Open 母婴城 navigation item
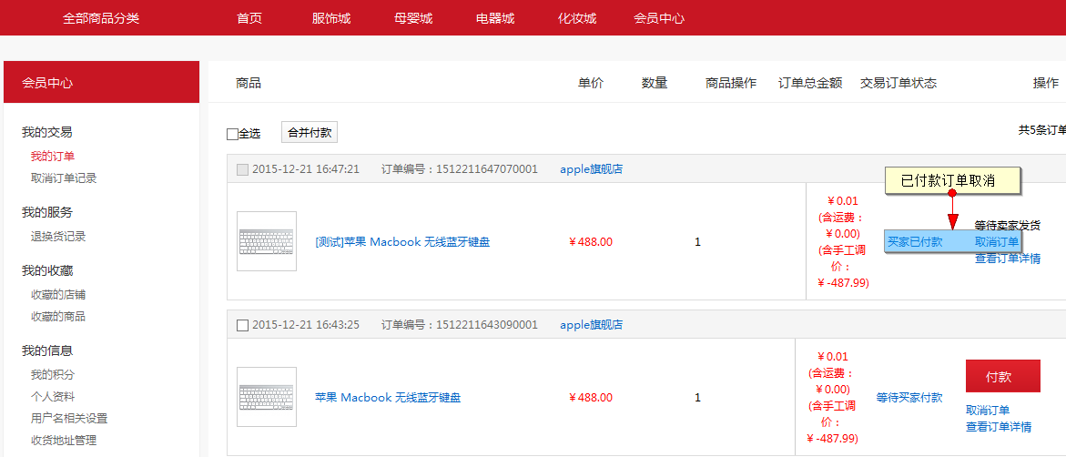Viewport: 1066px width, 457px height. [413, 18]
